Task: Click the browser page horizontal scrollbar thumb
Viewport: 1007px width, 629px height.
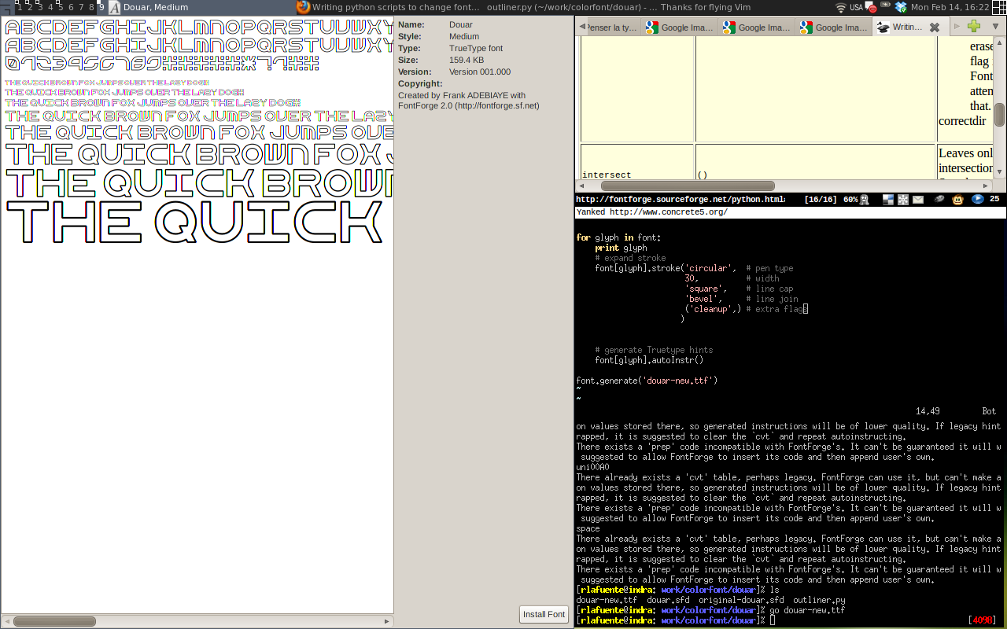Action: (x=688, y=186)
